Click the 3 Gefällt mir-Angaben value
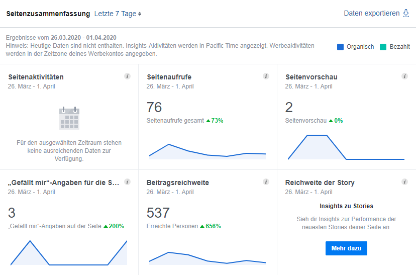This screenshot has height=275, width=416. (x=12, y=213)
